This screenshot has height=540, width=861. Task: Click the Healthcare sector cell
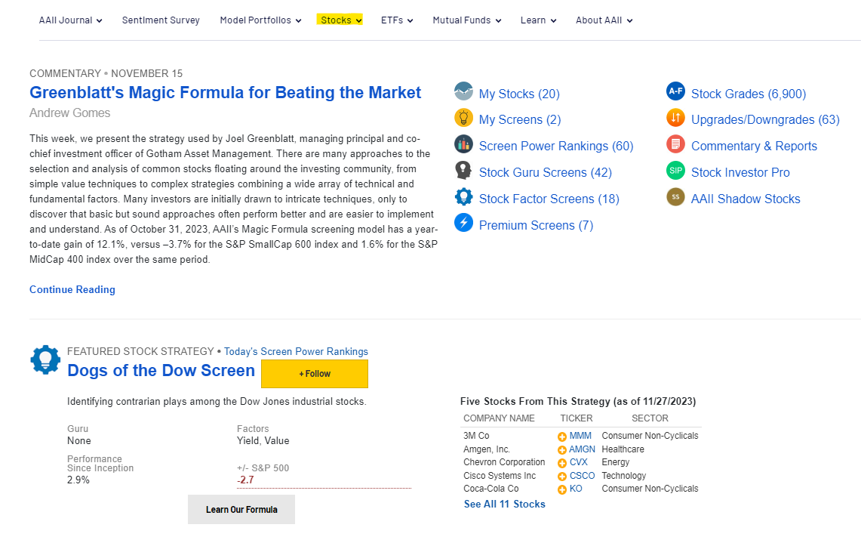pos(623,449)
